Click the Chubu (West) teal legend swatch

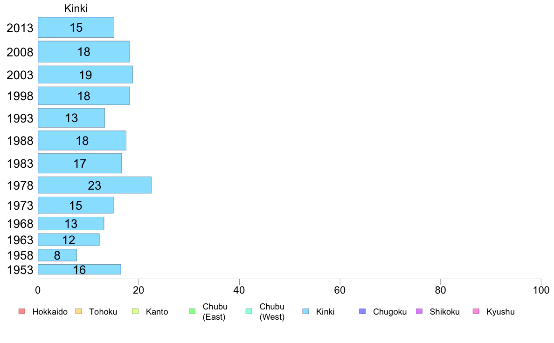249,311
